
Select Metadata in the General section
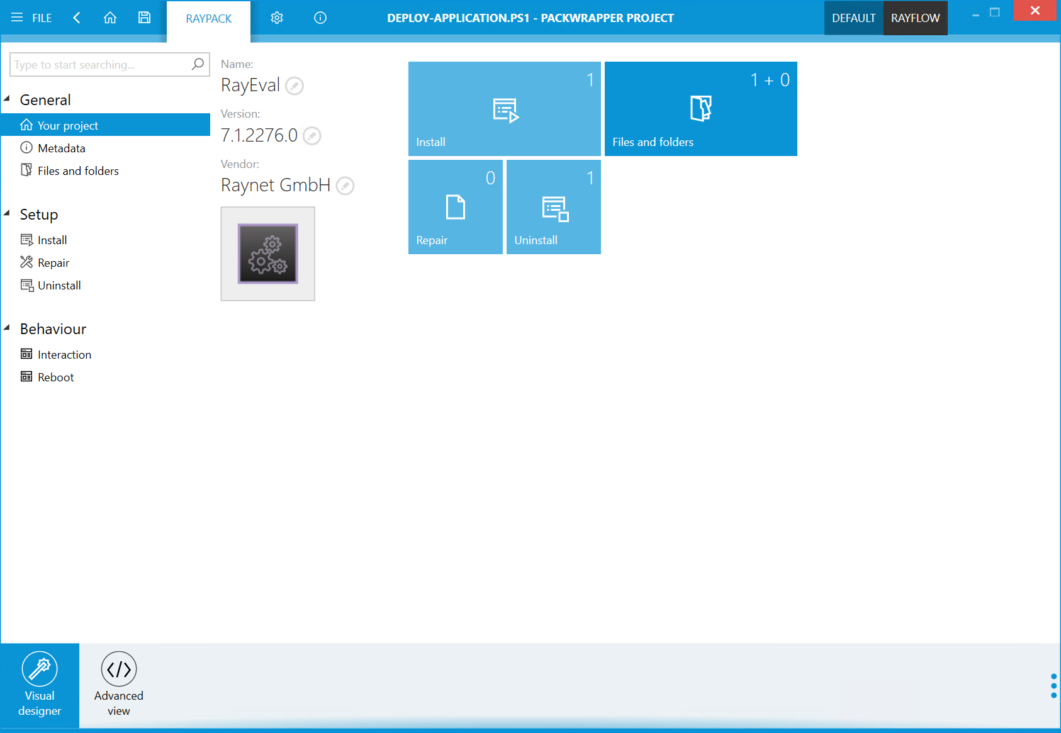[x=62, y=148]
